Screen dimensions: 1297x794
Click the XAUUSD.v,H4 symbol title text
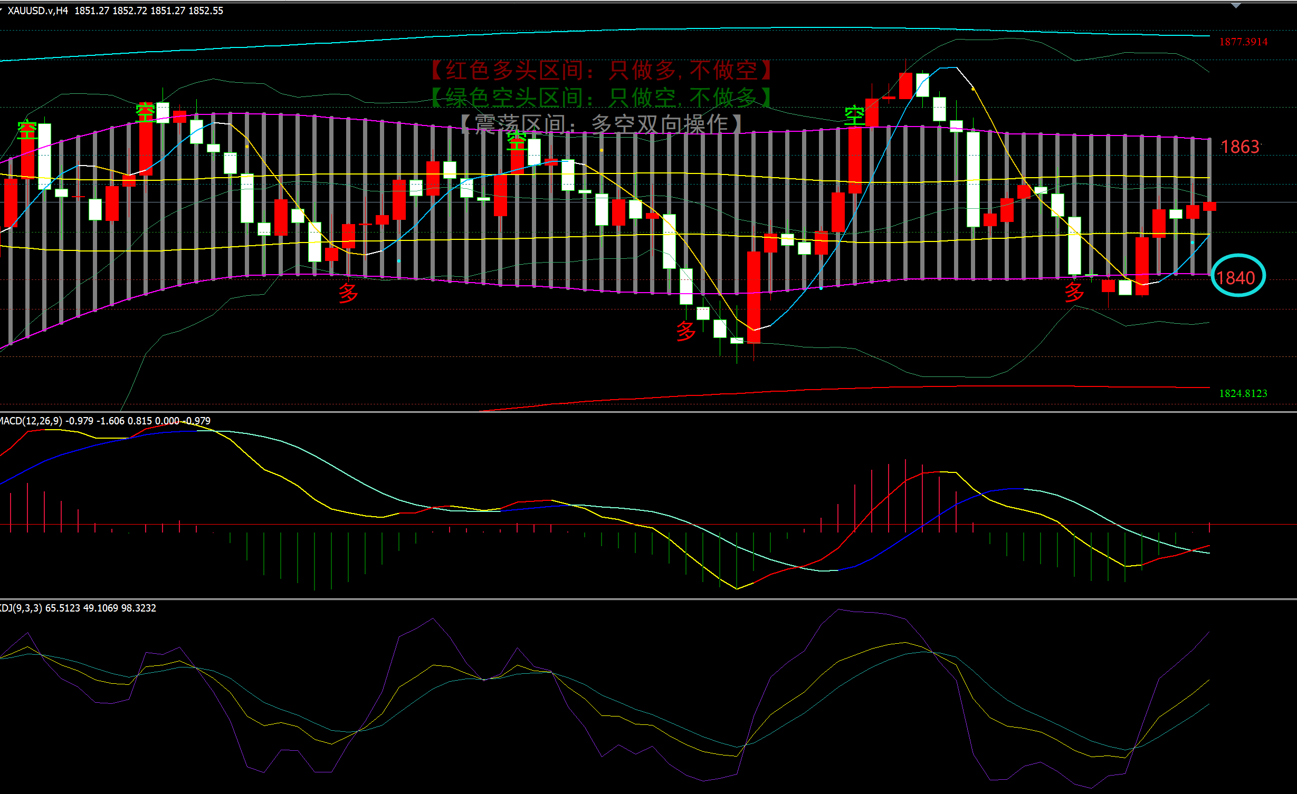(x=38, y=11)
